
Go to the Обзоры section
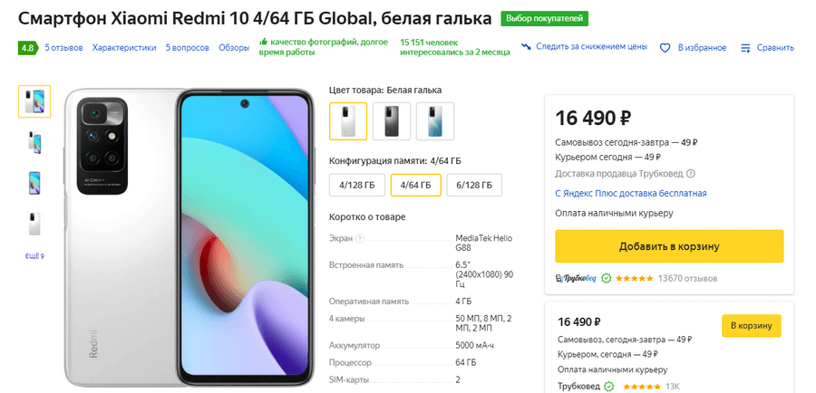[233, 47]
